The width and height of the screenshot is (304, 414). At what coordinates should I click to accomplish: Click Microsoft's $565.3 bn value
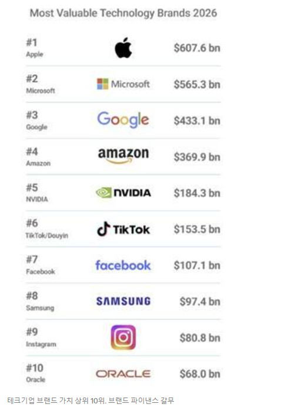coord(197,85)
